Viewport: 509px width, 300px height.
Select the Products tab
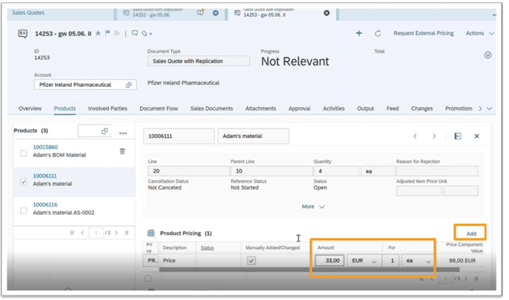[65, 108]
